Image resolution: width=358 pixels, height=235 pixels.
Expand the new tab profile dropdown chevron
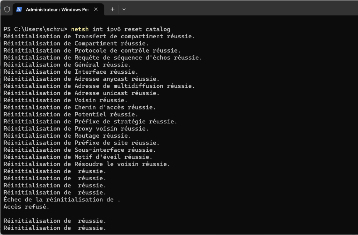[x=124, y=9]
